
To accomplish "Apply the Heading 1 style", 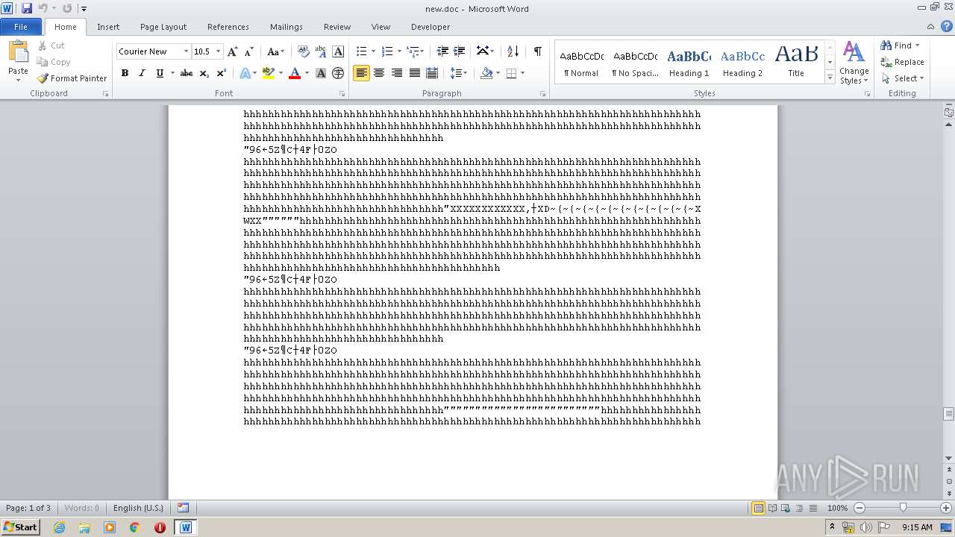I will [x=689, y=62].
